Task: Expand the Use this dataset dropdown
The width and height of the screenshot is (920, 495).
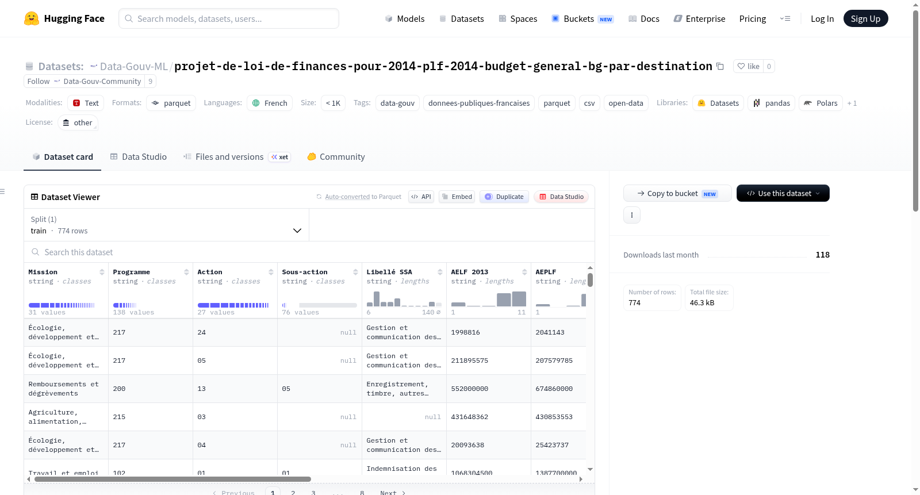Action: click(783, 193)
